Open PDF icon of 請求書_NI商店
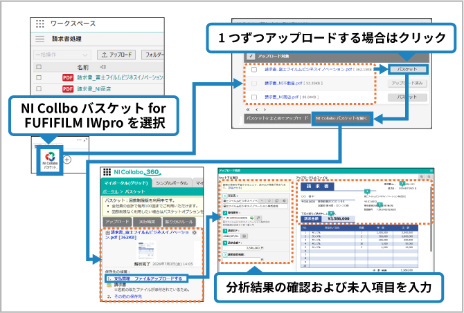 (68, 88)
